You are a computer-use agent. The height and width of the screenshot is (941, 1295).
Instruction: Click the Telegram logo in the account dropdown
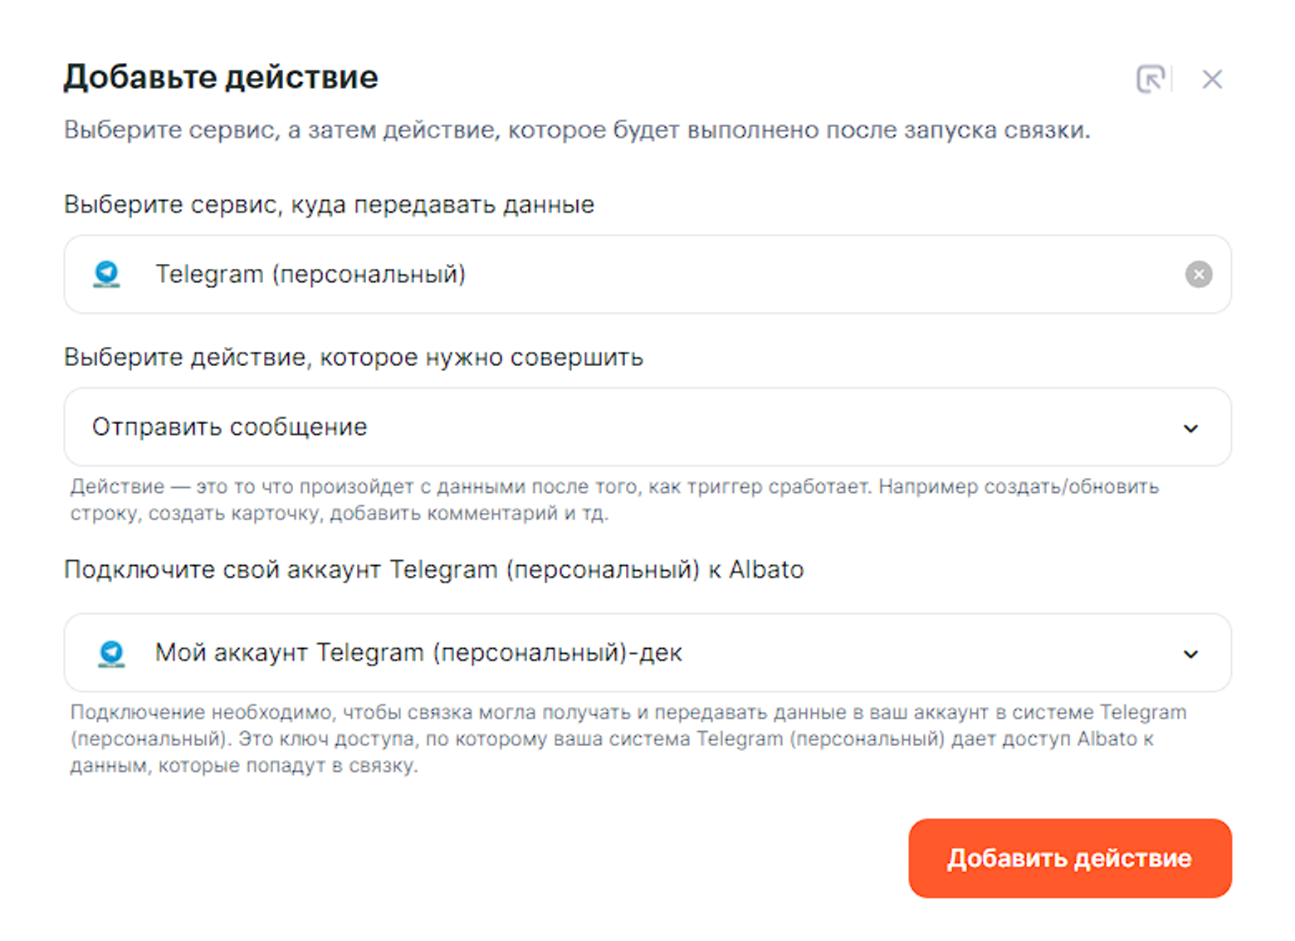tap(111, 653)
